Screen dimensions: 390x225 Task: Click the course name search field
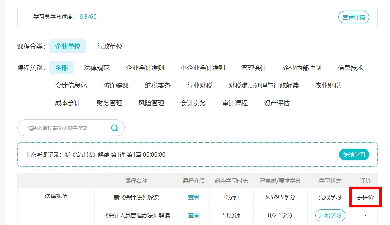(x=64, y=128)
